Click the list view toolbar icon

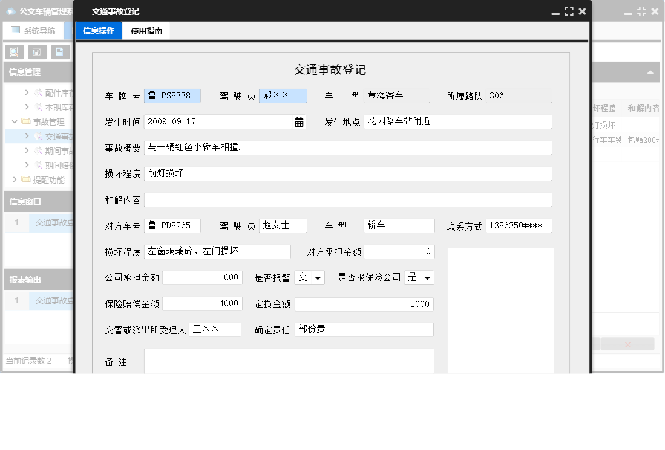pos(37,52)
